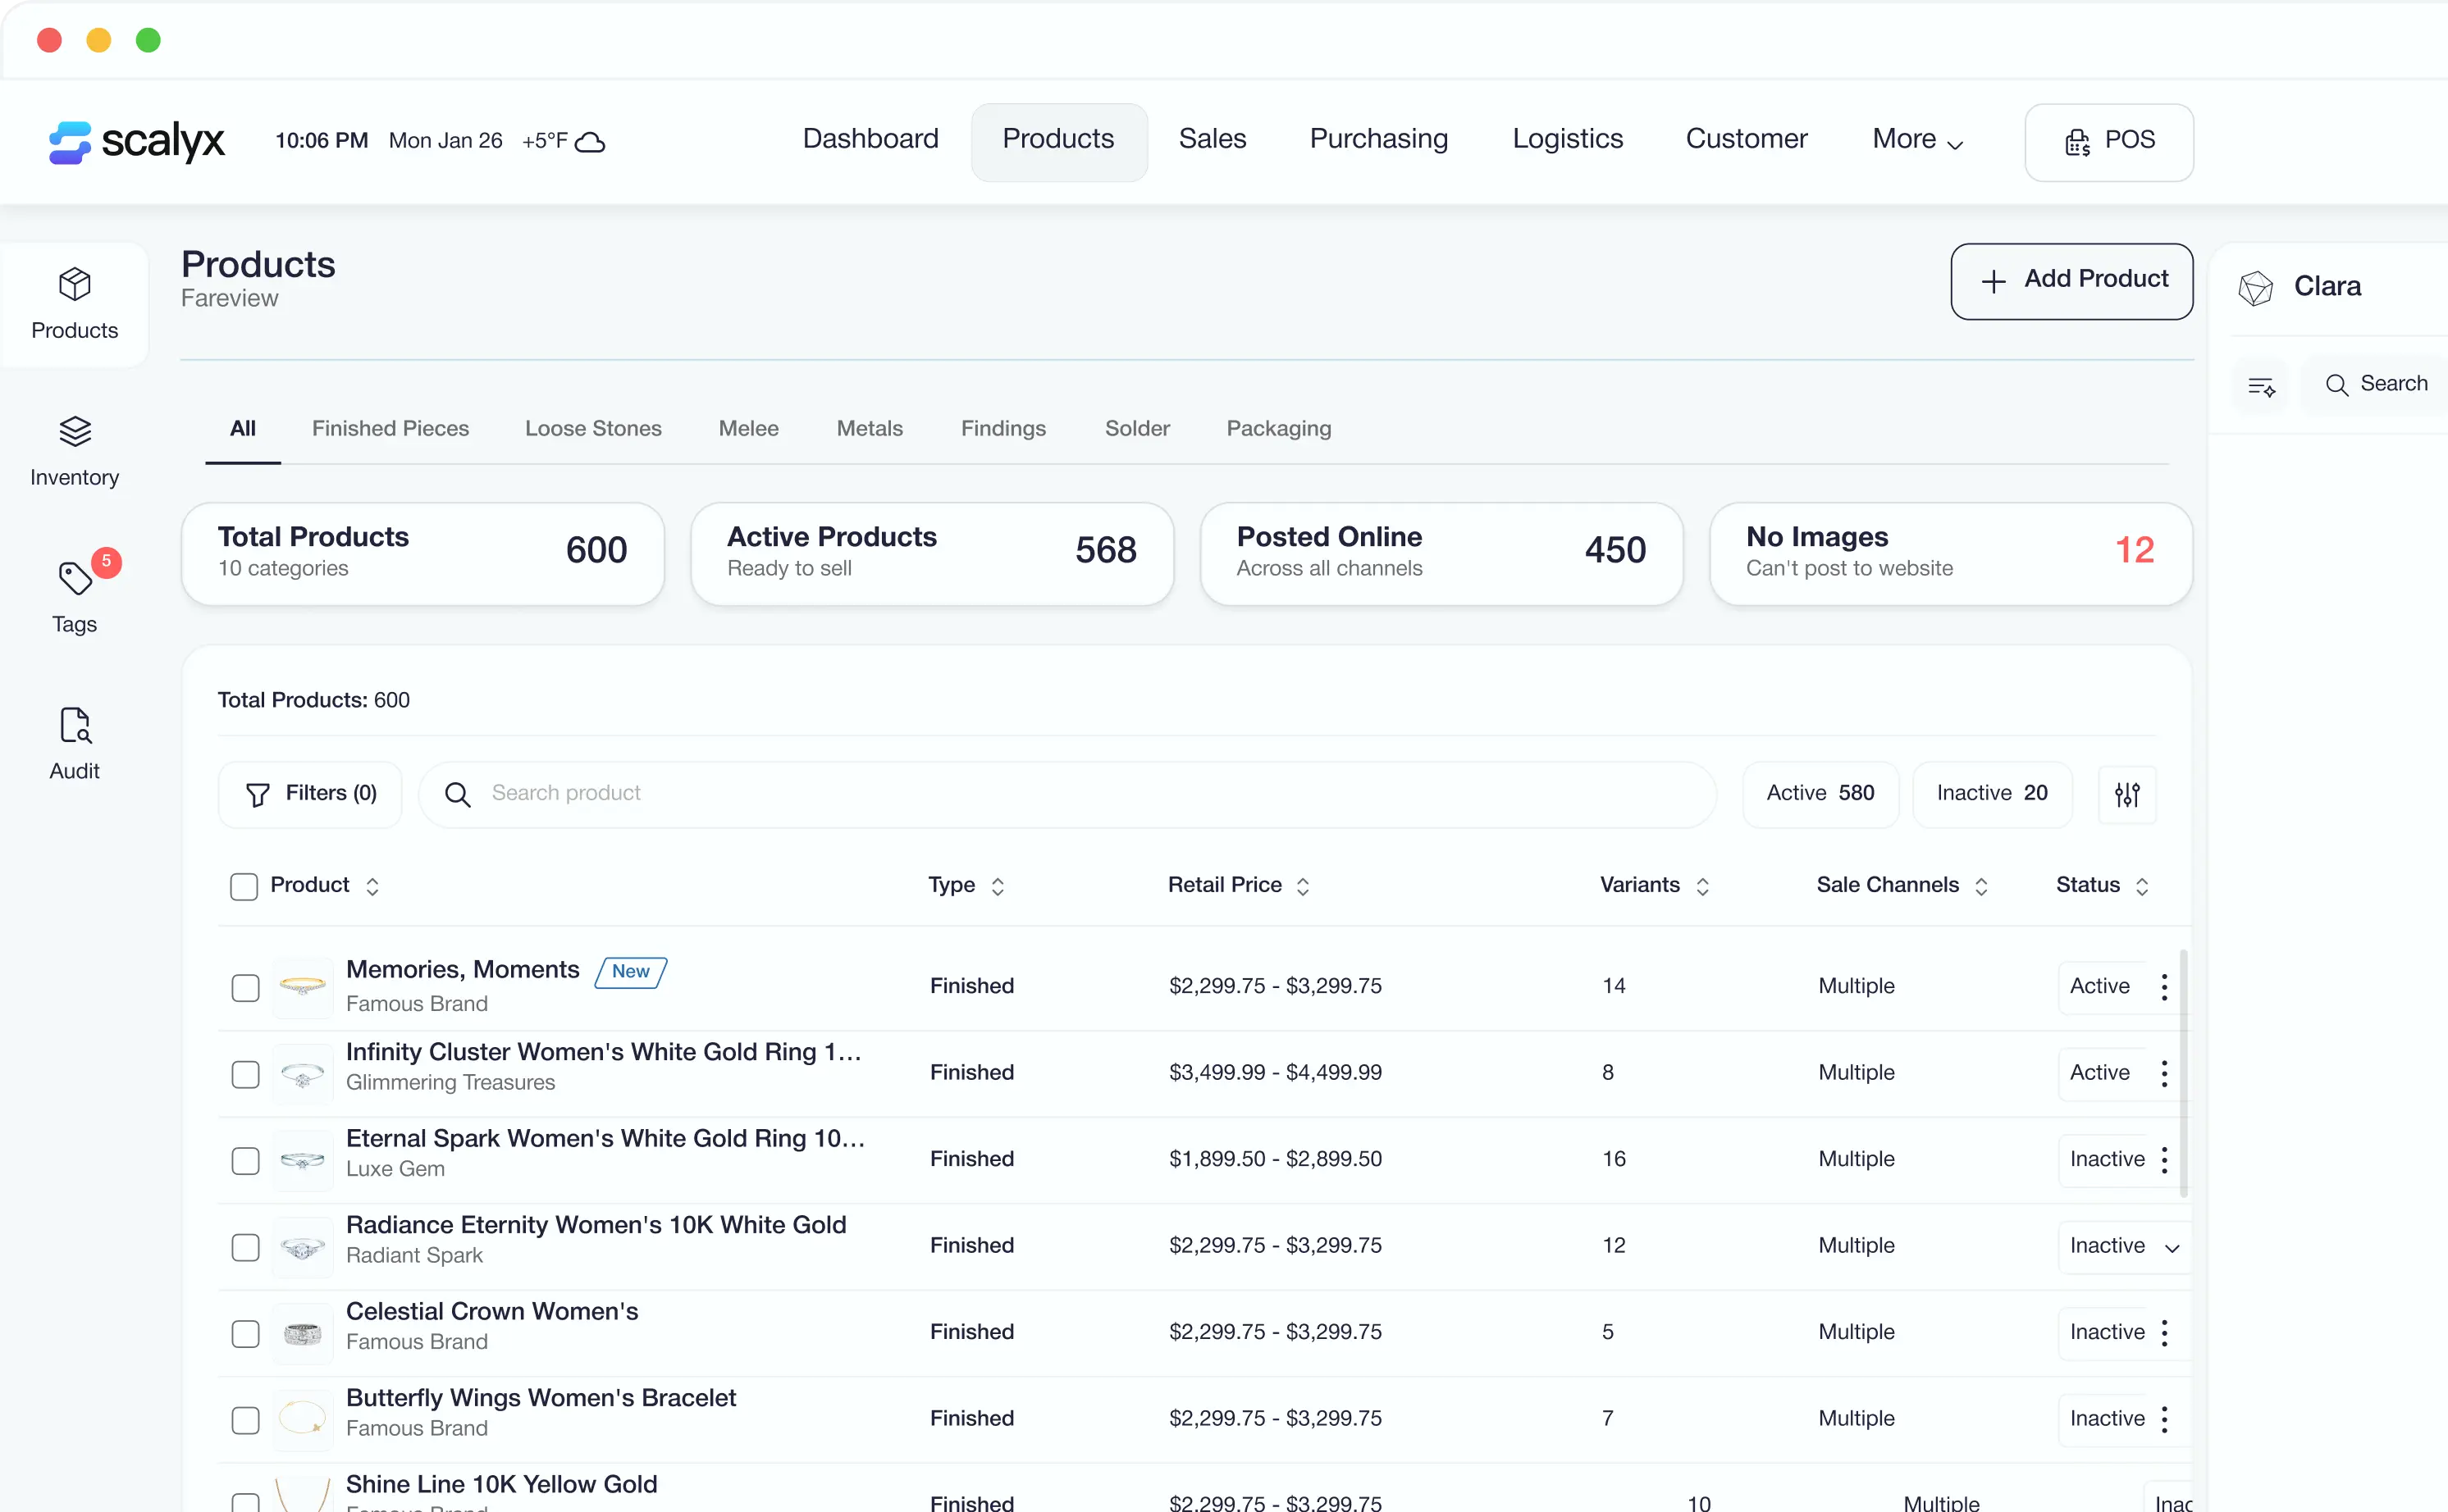The width and height of the screenshot is (2448, 1512).
Task: Filter by Inactive 20 products
Action: (x=1991, y=794)
